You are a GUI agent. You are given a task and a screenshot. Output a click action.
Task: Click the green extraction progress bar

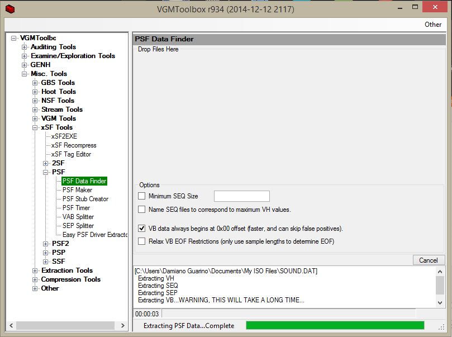(335, 325)
